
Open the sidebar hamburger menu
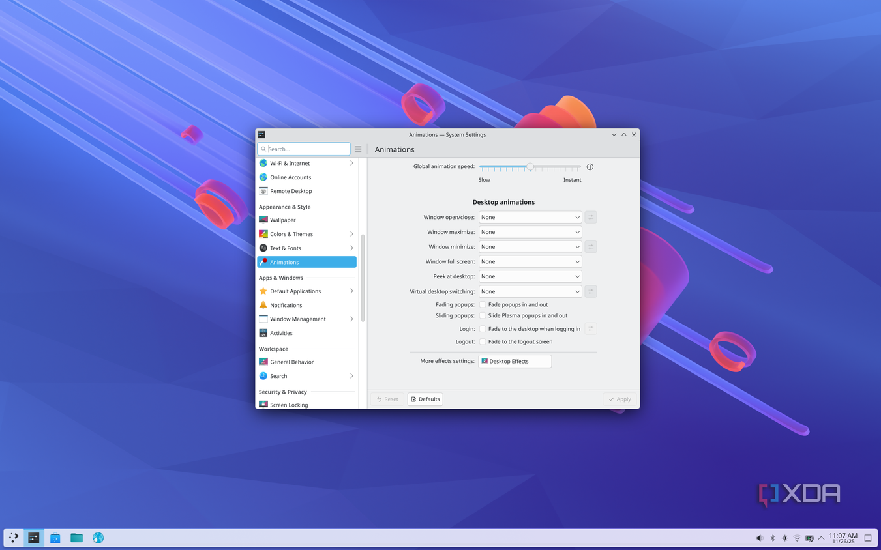click(358, 149)
